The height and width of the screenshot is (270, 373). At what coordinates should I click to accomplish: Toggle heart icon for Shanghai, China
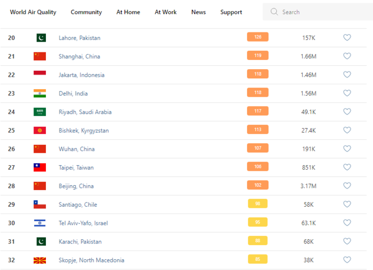pyautogui.click(x=347, y=56)
